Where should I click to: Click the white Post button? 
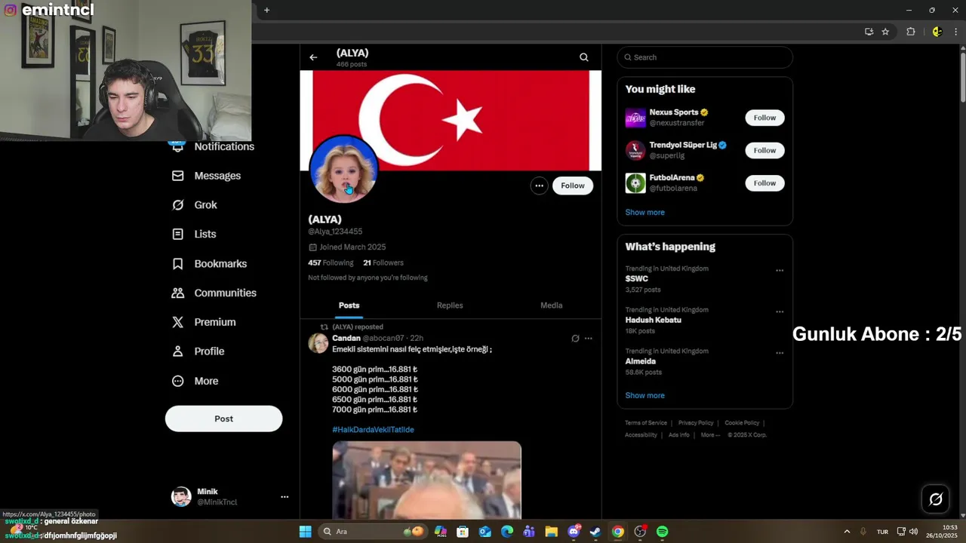(x=223, y=419)
